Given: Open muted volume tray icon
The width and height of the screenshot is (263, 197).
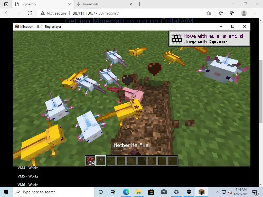Looking at the screenshot, I should pos(230,192).
